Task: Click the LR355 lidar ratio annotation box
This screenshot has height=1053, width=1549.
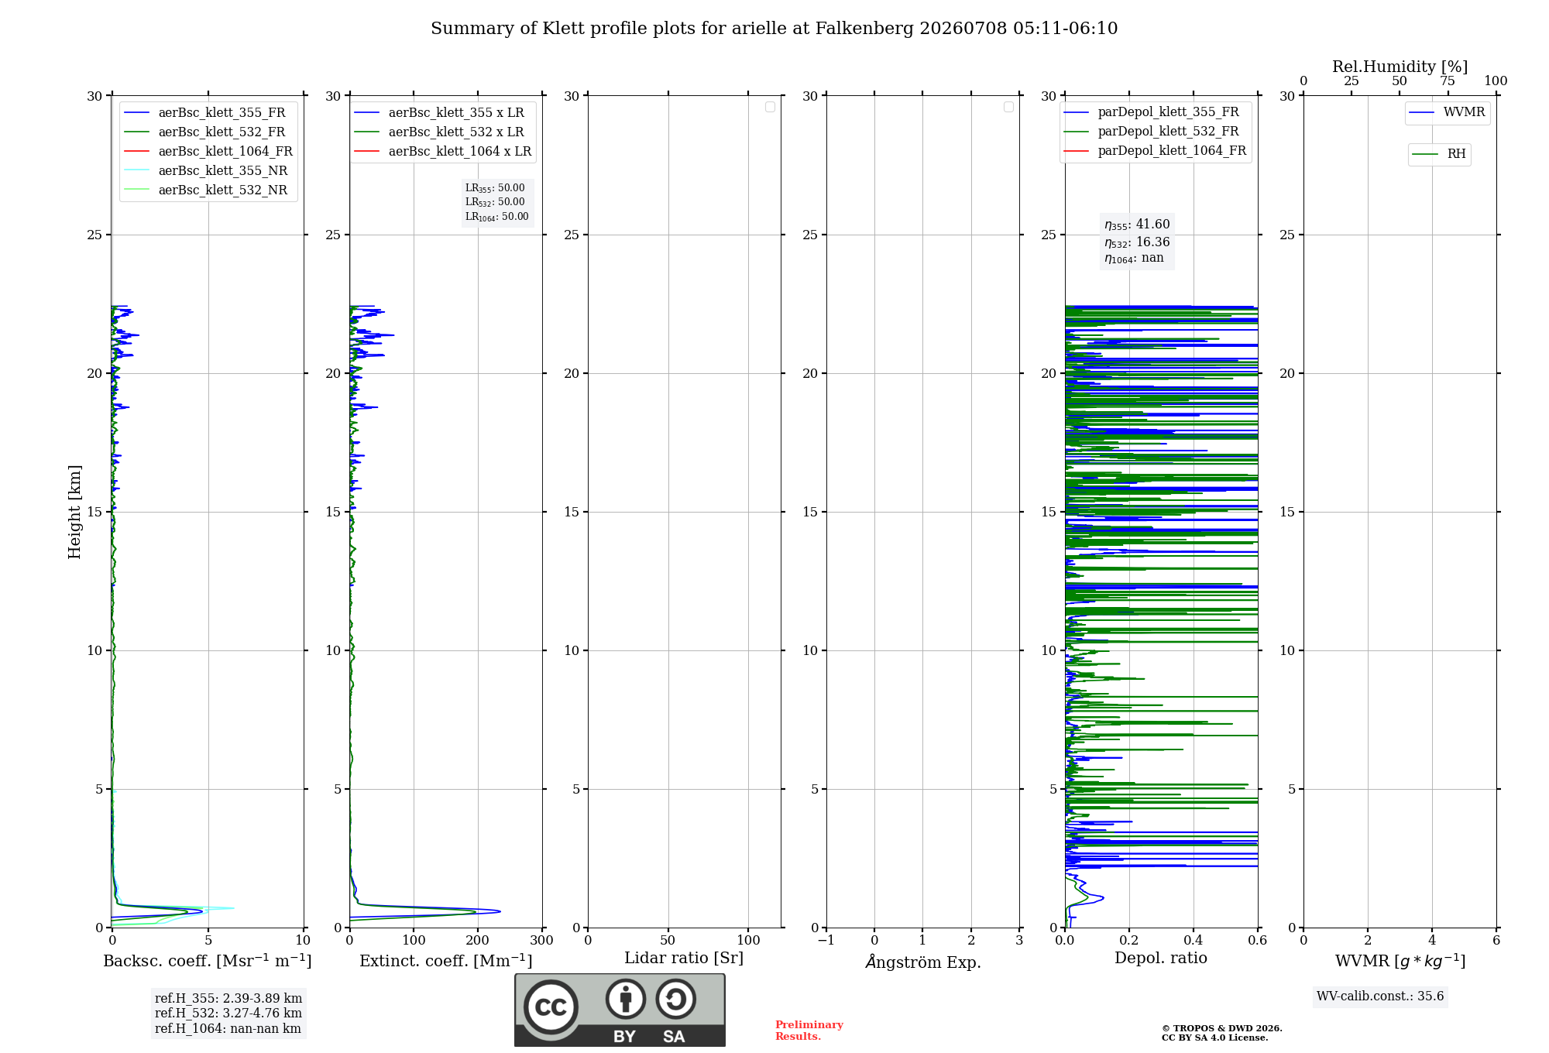Action: (x=497, y=202)
